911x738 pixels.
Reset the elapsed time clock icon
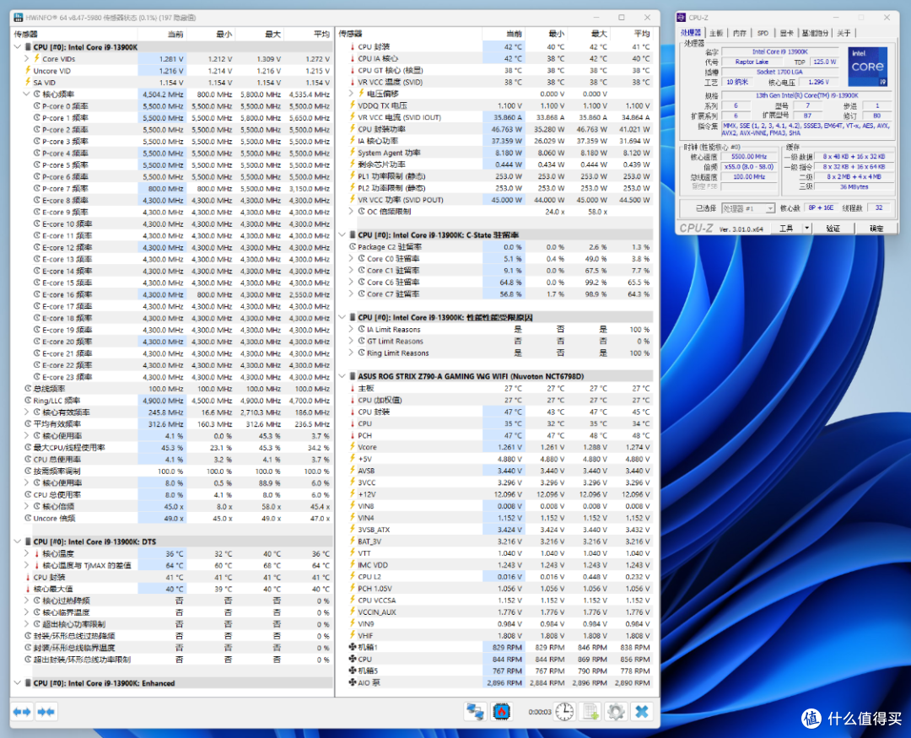(x=564, y=712)
